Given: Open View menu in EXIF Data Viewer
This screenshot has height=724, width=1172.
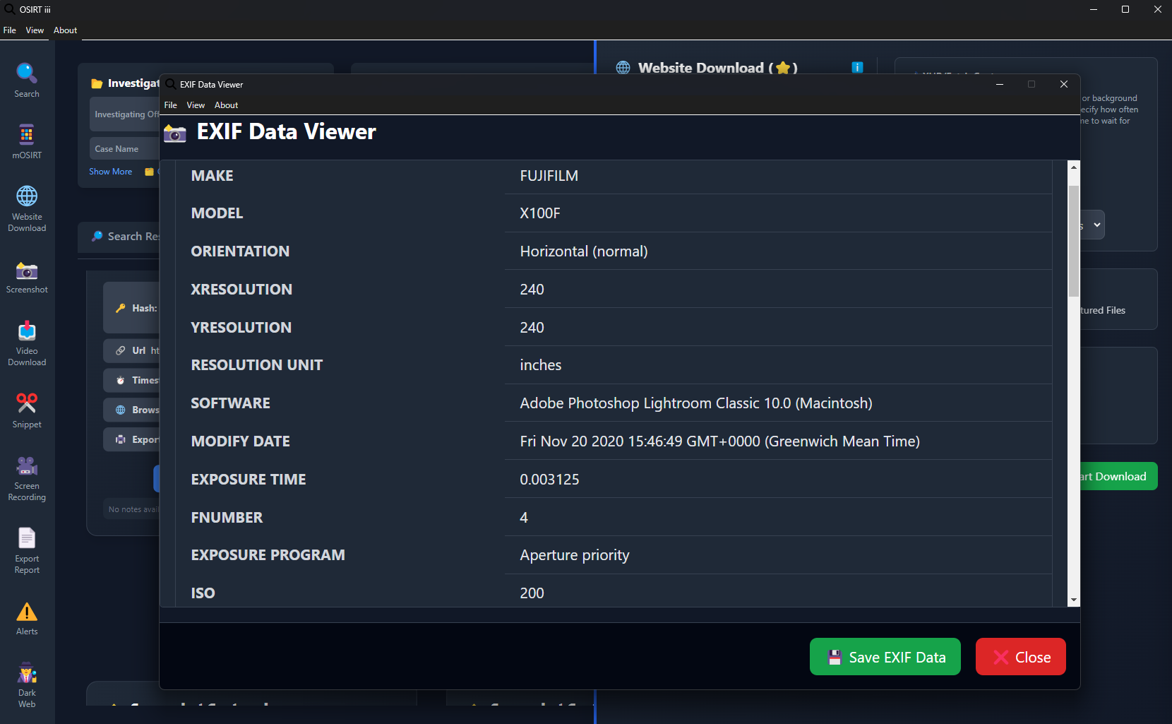Looking at the screenshot, I should coord(196,105).
